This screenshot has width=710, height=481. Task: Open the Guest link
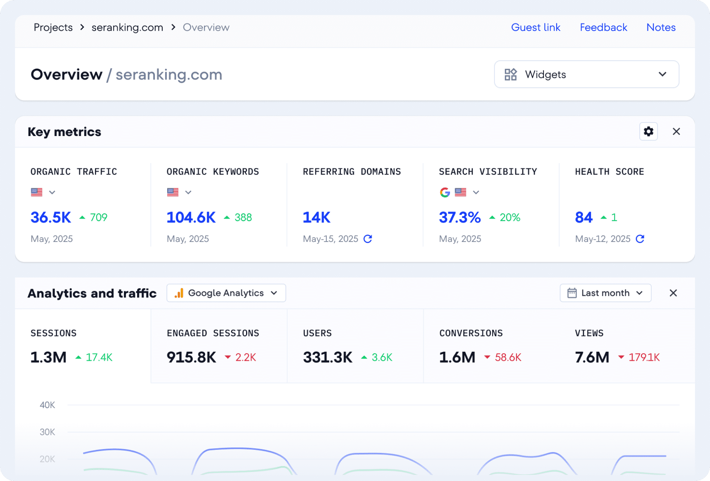(536, 27)
